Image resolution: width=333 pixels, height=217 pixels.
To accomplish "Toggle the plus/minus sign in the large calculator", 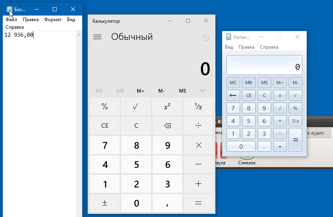I will click(104, 203).
